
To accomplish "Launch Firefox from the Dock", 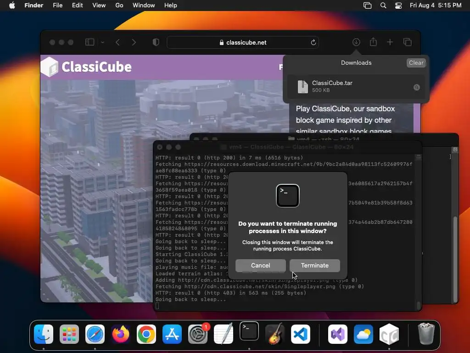I will pos(121,334).
